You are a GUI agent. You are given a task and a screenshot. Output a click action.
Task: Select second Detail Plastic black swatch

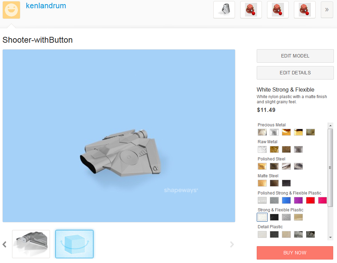[274, 234]
